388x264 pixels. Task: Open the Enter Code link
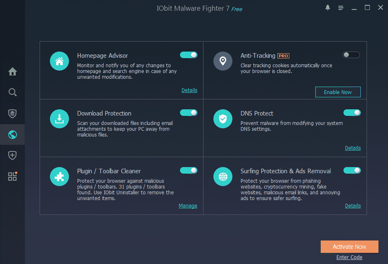(349, 257)
